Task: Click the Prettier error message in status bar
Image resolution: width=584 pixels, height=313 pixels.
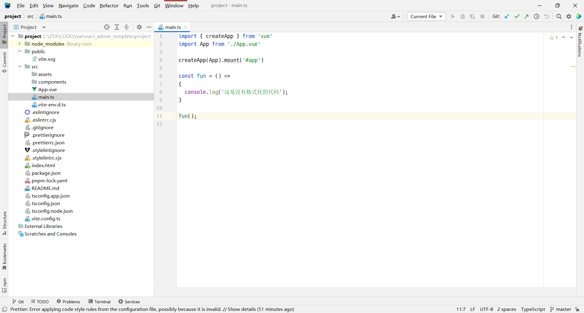Action: point(152,309)
